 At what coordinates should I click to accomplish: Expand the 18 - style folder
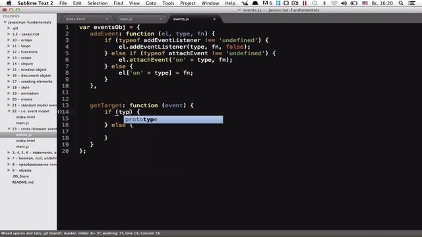click(9, 88)
